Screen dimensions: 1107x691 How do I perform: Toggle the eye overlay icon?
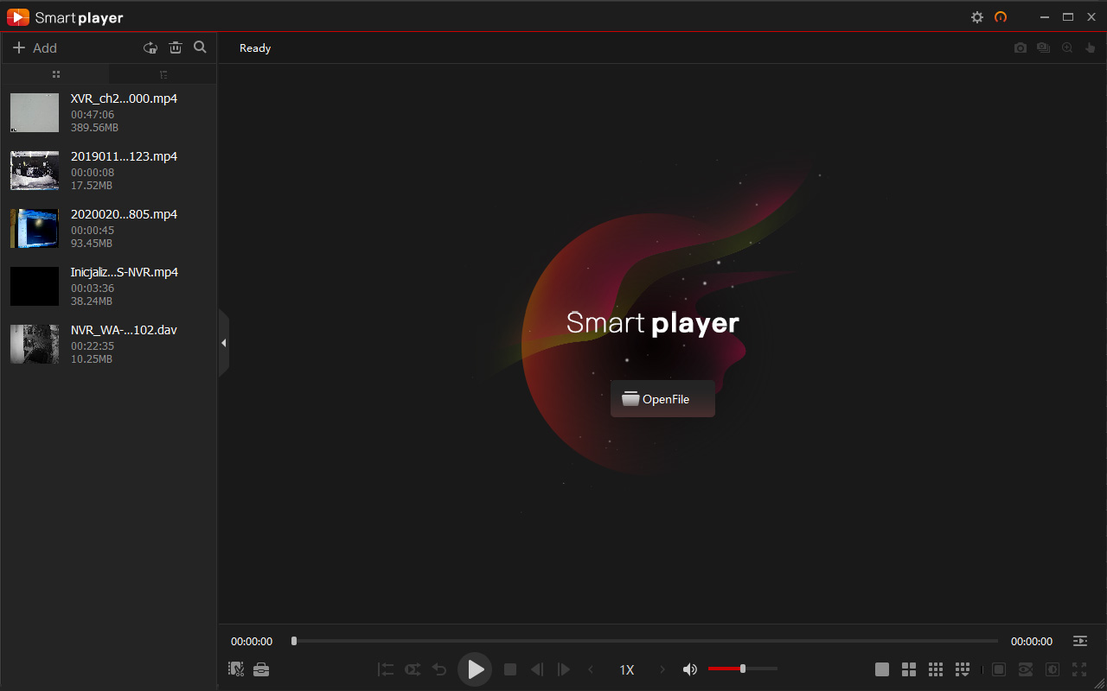[1026, 669]
